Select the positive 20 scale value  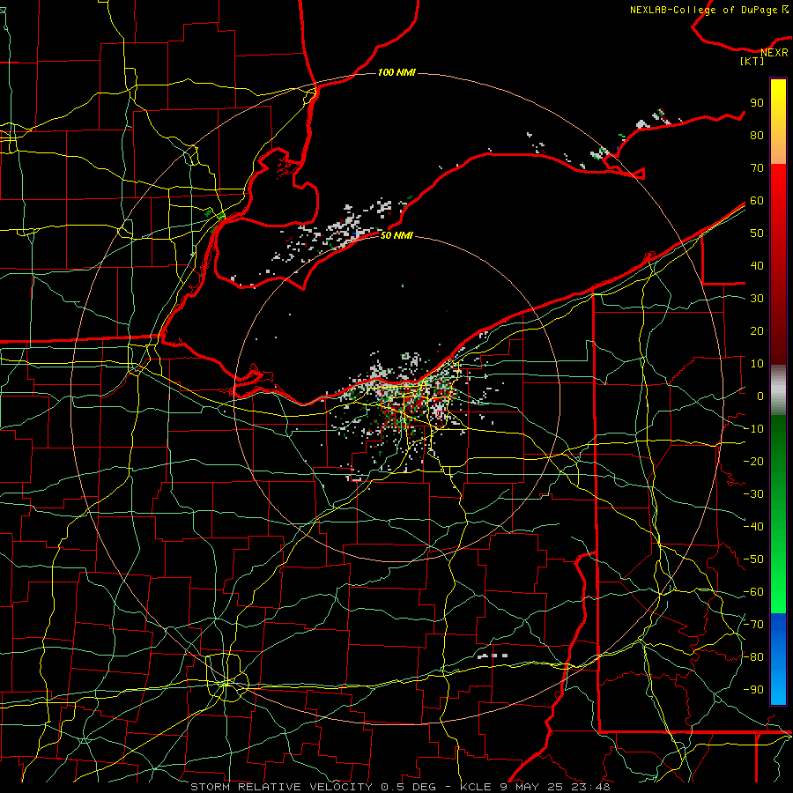click(x=757, y=331)
